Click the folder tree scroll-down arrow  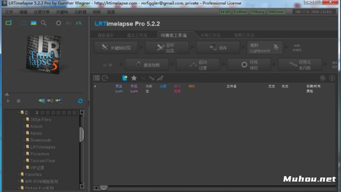pos(82,187)
